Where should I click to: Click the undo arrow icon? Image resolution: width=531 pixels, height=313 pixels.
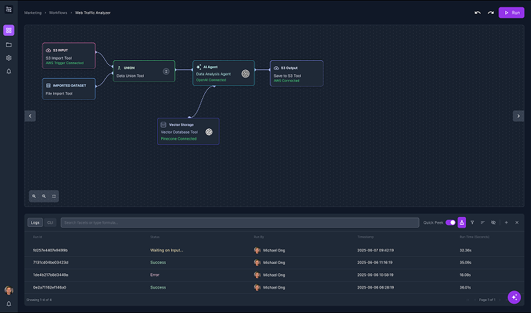(477, 13)
